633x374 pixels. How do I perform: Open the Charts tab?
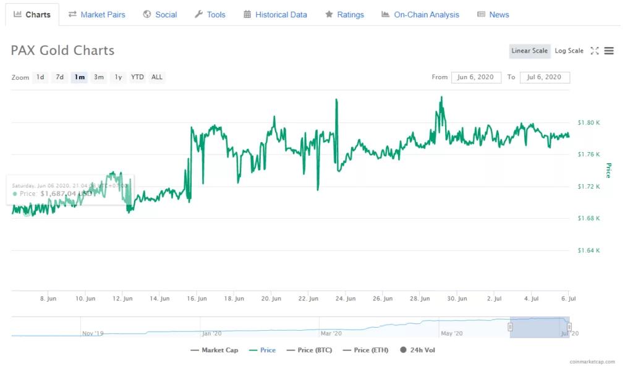(32, 14)
